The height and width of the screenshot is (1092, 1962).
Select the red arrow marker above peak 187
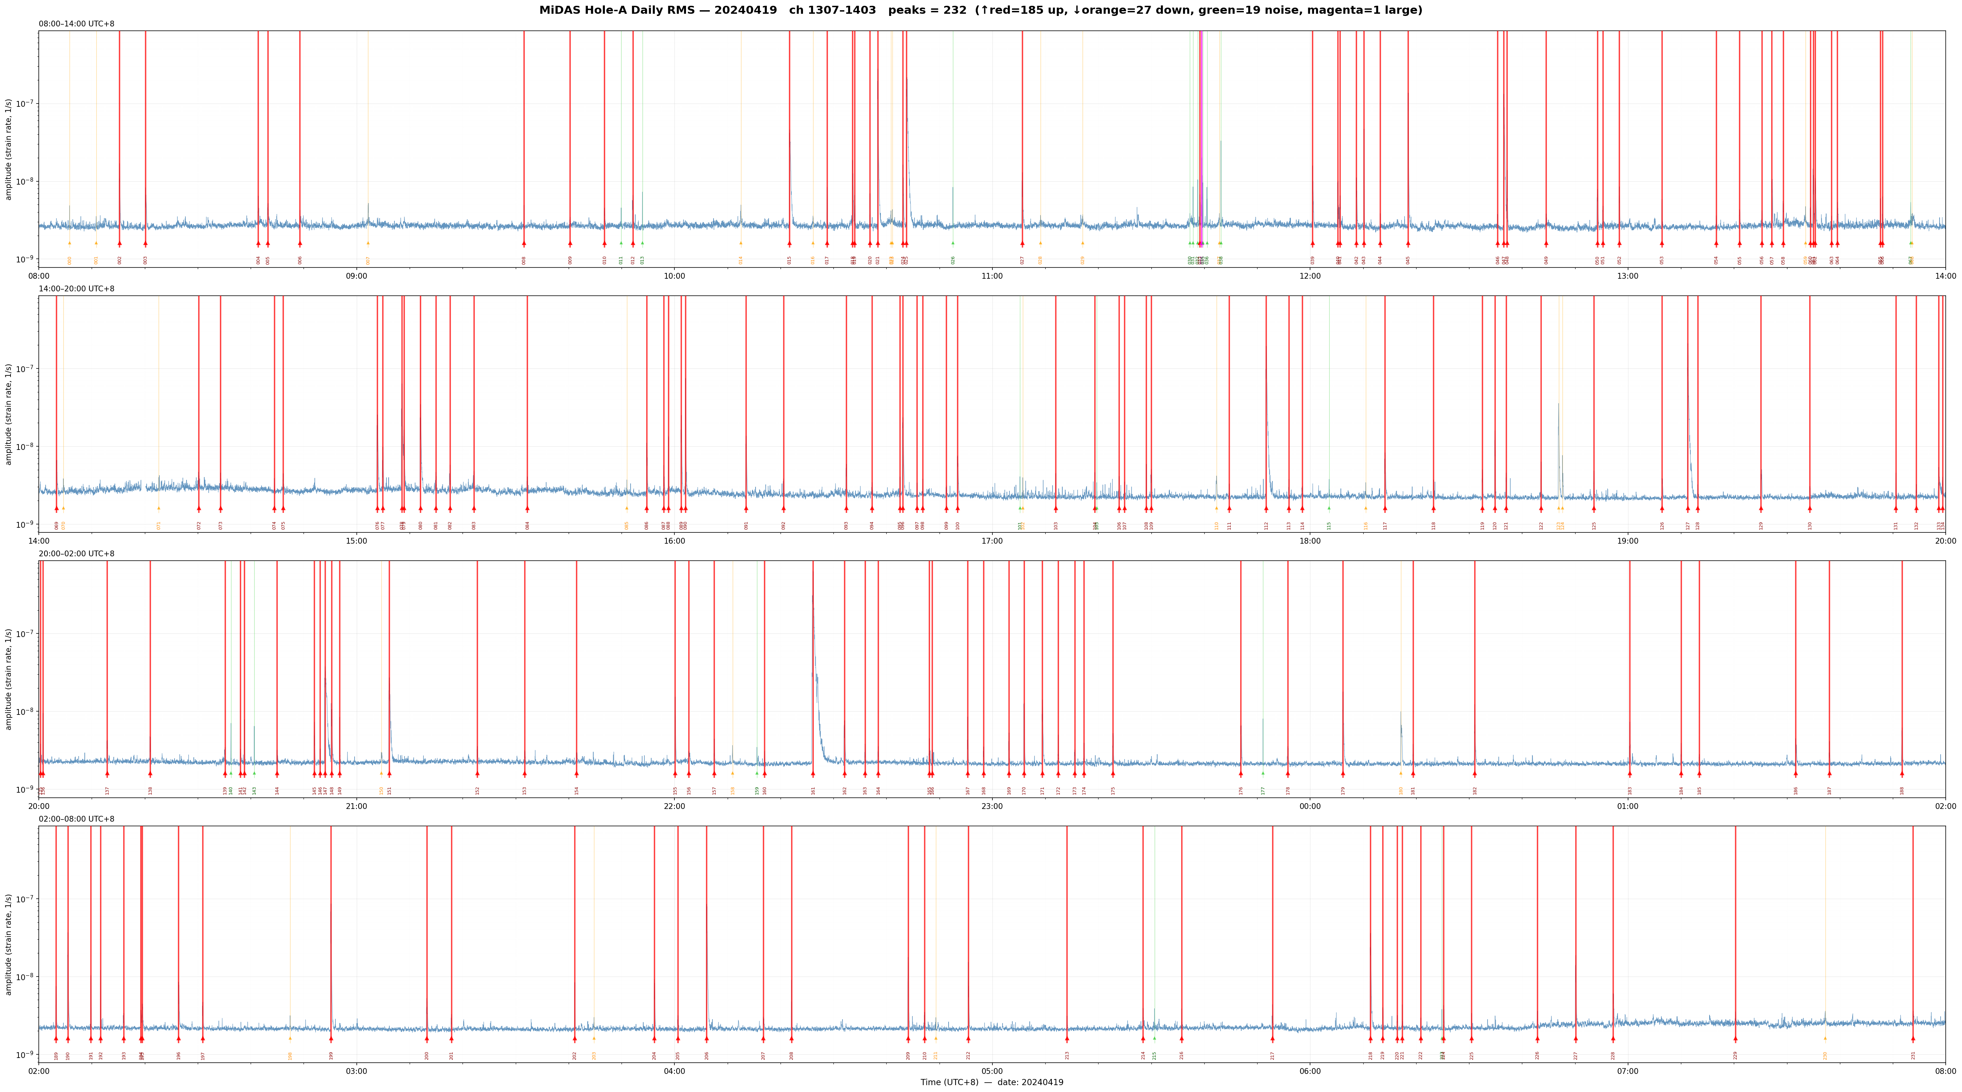(x=1829, y=774)
